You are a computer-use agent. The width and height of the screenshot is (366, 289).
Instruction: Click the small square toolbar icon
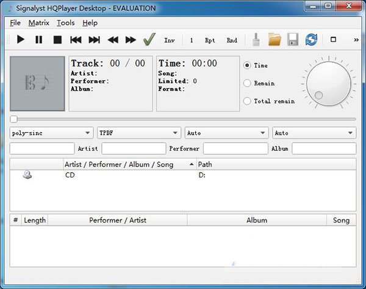pos(333,40)
